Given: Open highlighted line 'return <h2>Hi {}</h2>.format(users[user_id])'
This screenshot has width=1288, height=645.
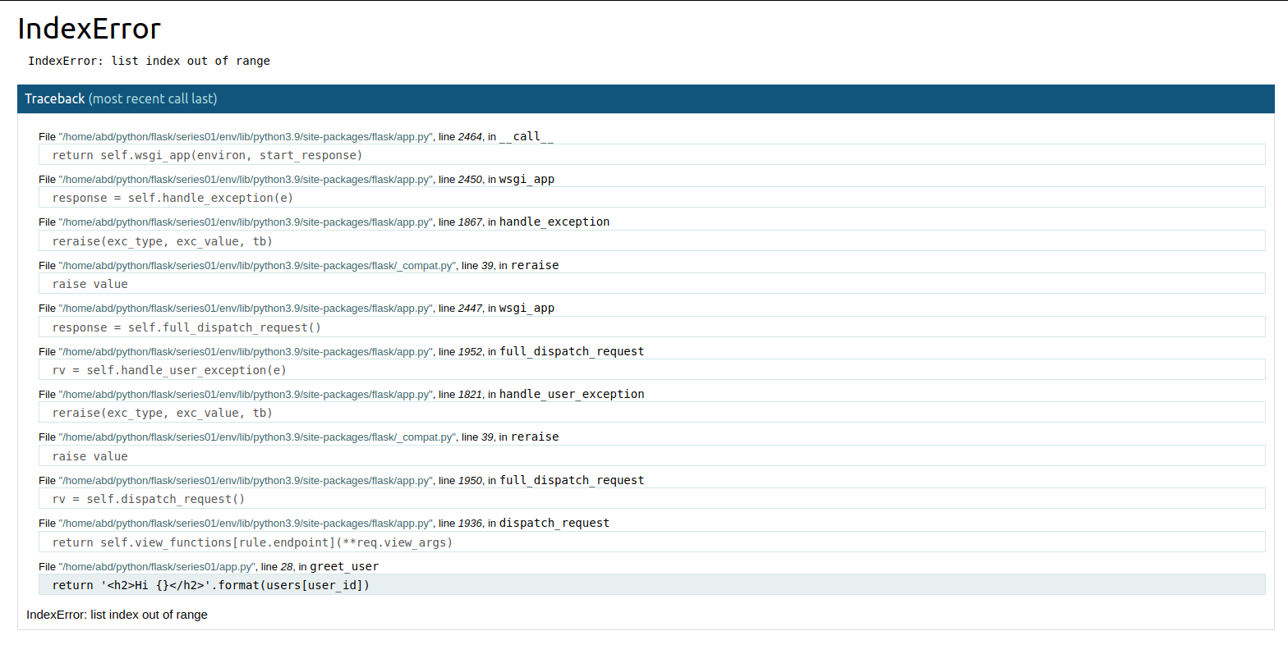Looking at the screenshot, I should tap(651, 585).
